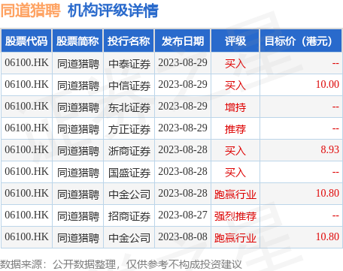This screenshot has height=271, width=343.
Task: Click 10.80 target price in 2023-08-28 row
Action: [x=327, y=193]
